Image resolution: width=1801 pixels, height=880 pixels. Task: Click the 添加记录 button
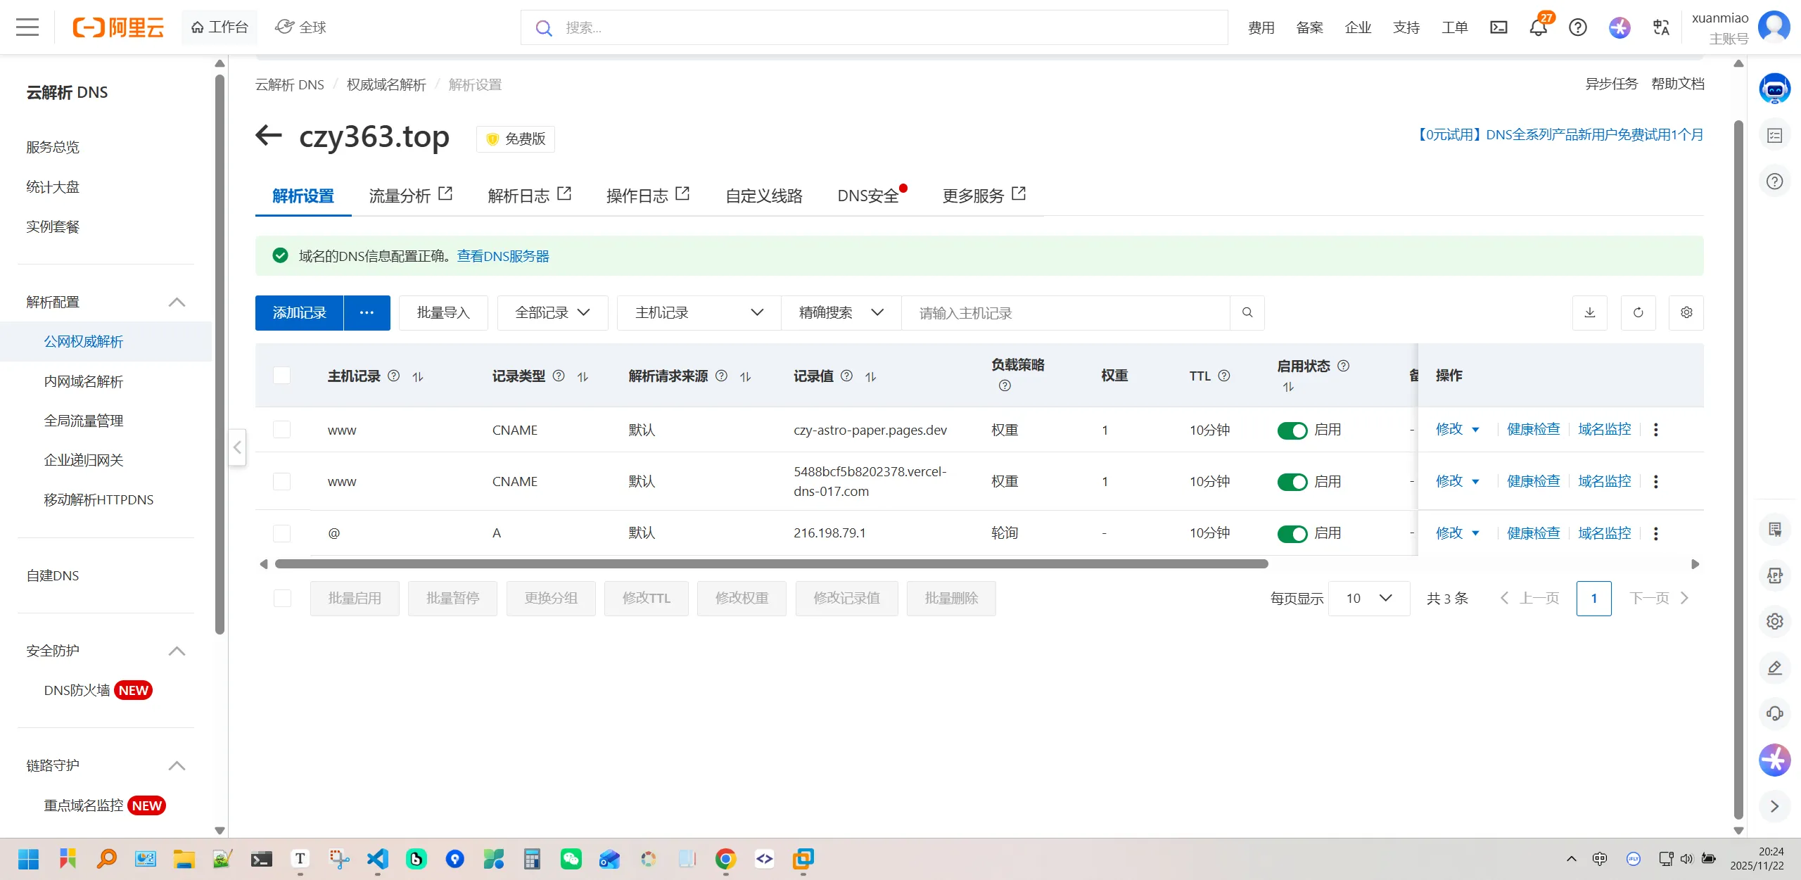pyautogui.click(x=300, y=313)
